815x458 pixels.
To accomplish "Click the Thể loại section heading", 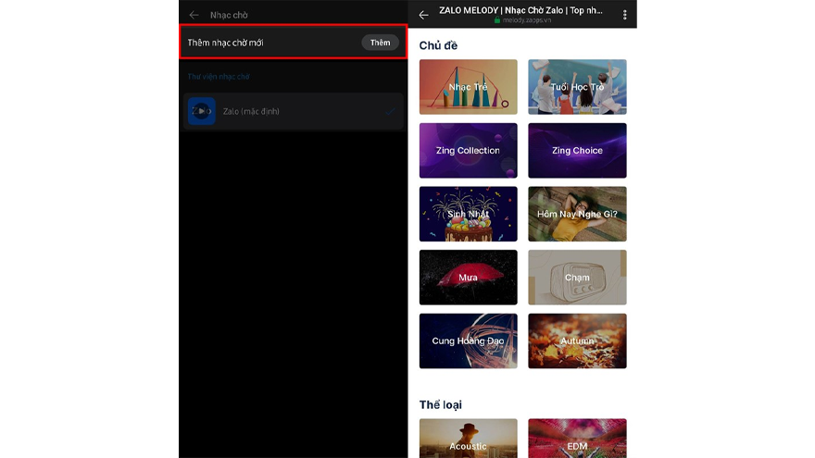I will (x=440, y=404).
